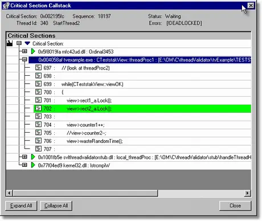Click the Thread Id value 340
The height and width of the screenshot is (221, 262).
[x=44, y=23]
